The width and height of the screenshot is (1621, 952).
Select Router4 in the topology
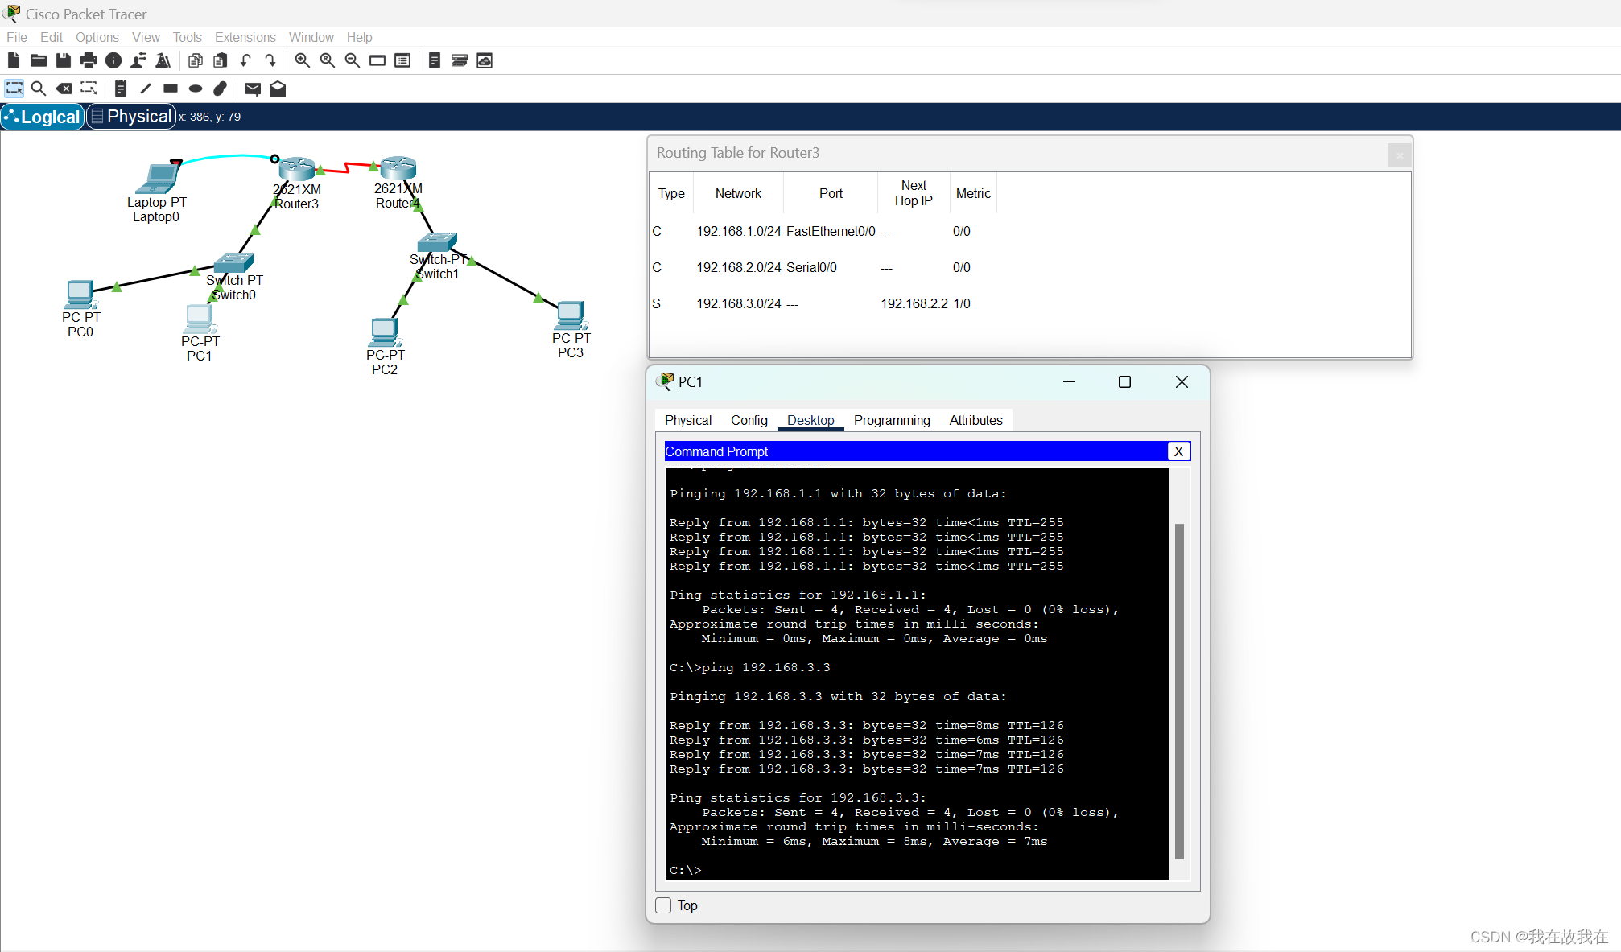(x=398, y=168)
